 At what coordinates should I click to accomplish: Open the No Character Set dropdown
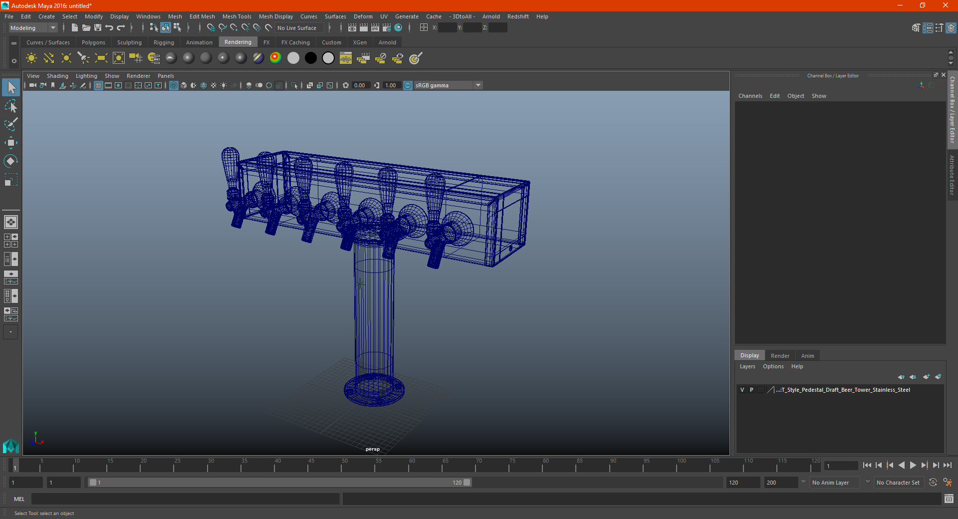[898, 483]
